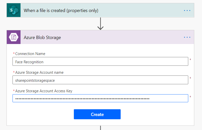Click the 'Azure Storage Account Access Key' label
This screenshot has height=130, width=202.
[44, 91]
